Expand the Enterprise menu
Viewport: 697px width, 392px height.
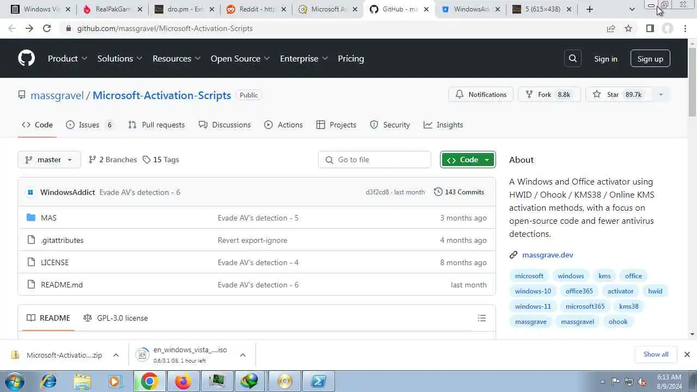(x=304, y=58)
